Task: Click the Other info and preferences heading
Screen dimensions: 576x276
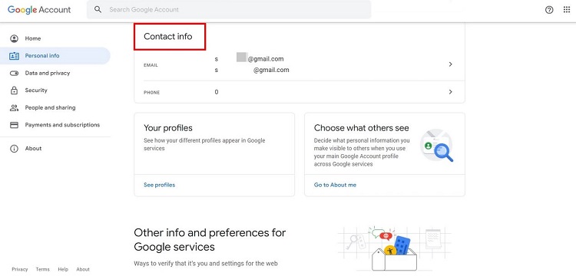Action: point(210,239)
